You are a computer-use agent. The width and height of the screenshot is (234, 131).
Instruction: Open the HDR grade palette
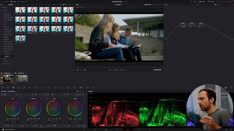click(19, 88)
